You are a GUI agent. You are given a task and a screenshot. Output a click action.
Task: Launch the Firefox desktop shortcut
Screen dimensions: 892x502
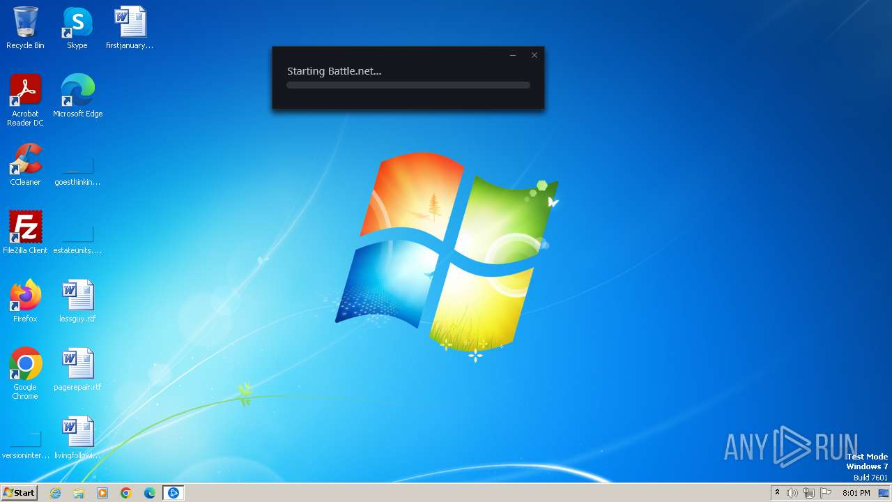click(25, 301)
